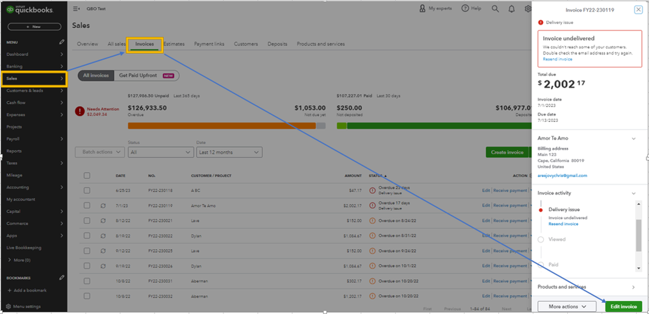Switch to the All sales tab
The height and width of the screenshot is (314, 649).
pos(117,44)
